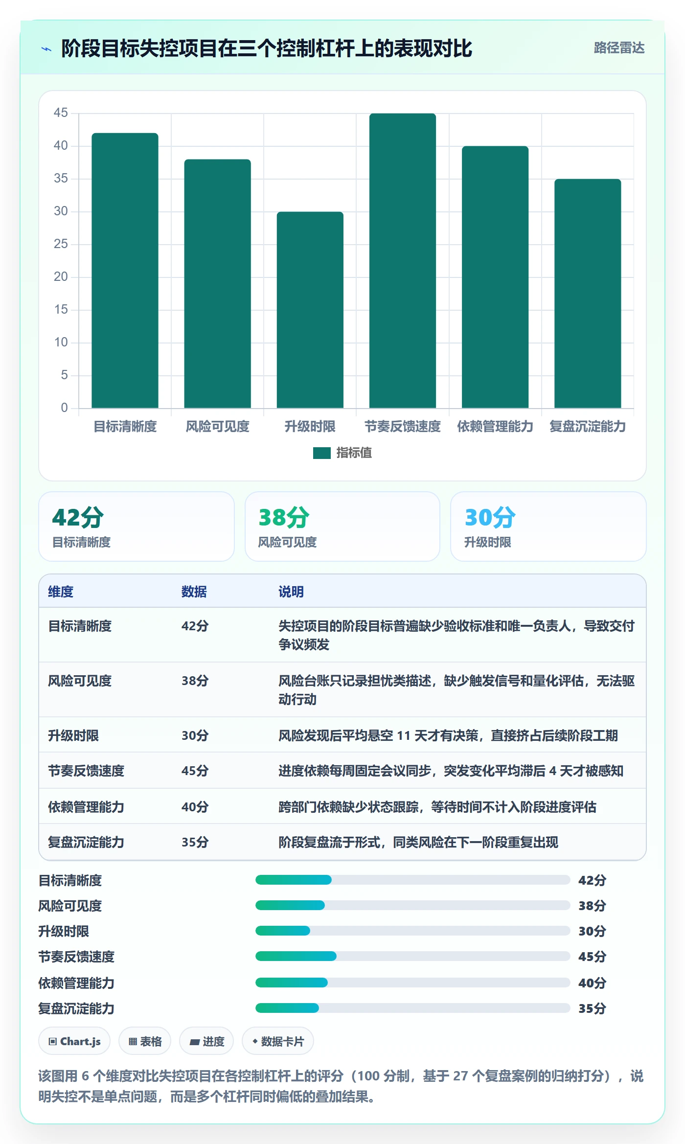Click the 指标值 legend label
685x1144 pixels.
point(354,453)
